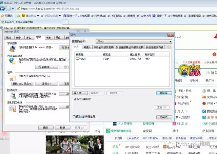
Task: Click the 清除 SSL 状态 button
Action: point(23,84)
